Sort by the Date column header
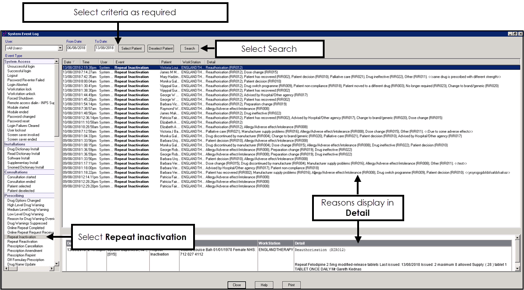This screenshot has width=524, height=290. coord(68,62)
